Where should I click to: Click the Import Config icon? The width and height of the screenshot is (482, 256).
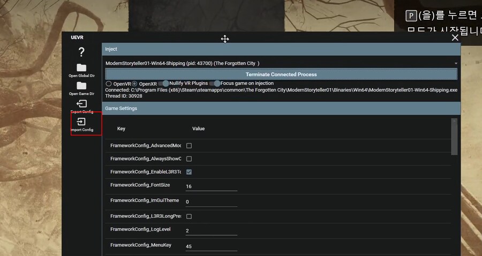pyautogui.click(x=81, y=122)
